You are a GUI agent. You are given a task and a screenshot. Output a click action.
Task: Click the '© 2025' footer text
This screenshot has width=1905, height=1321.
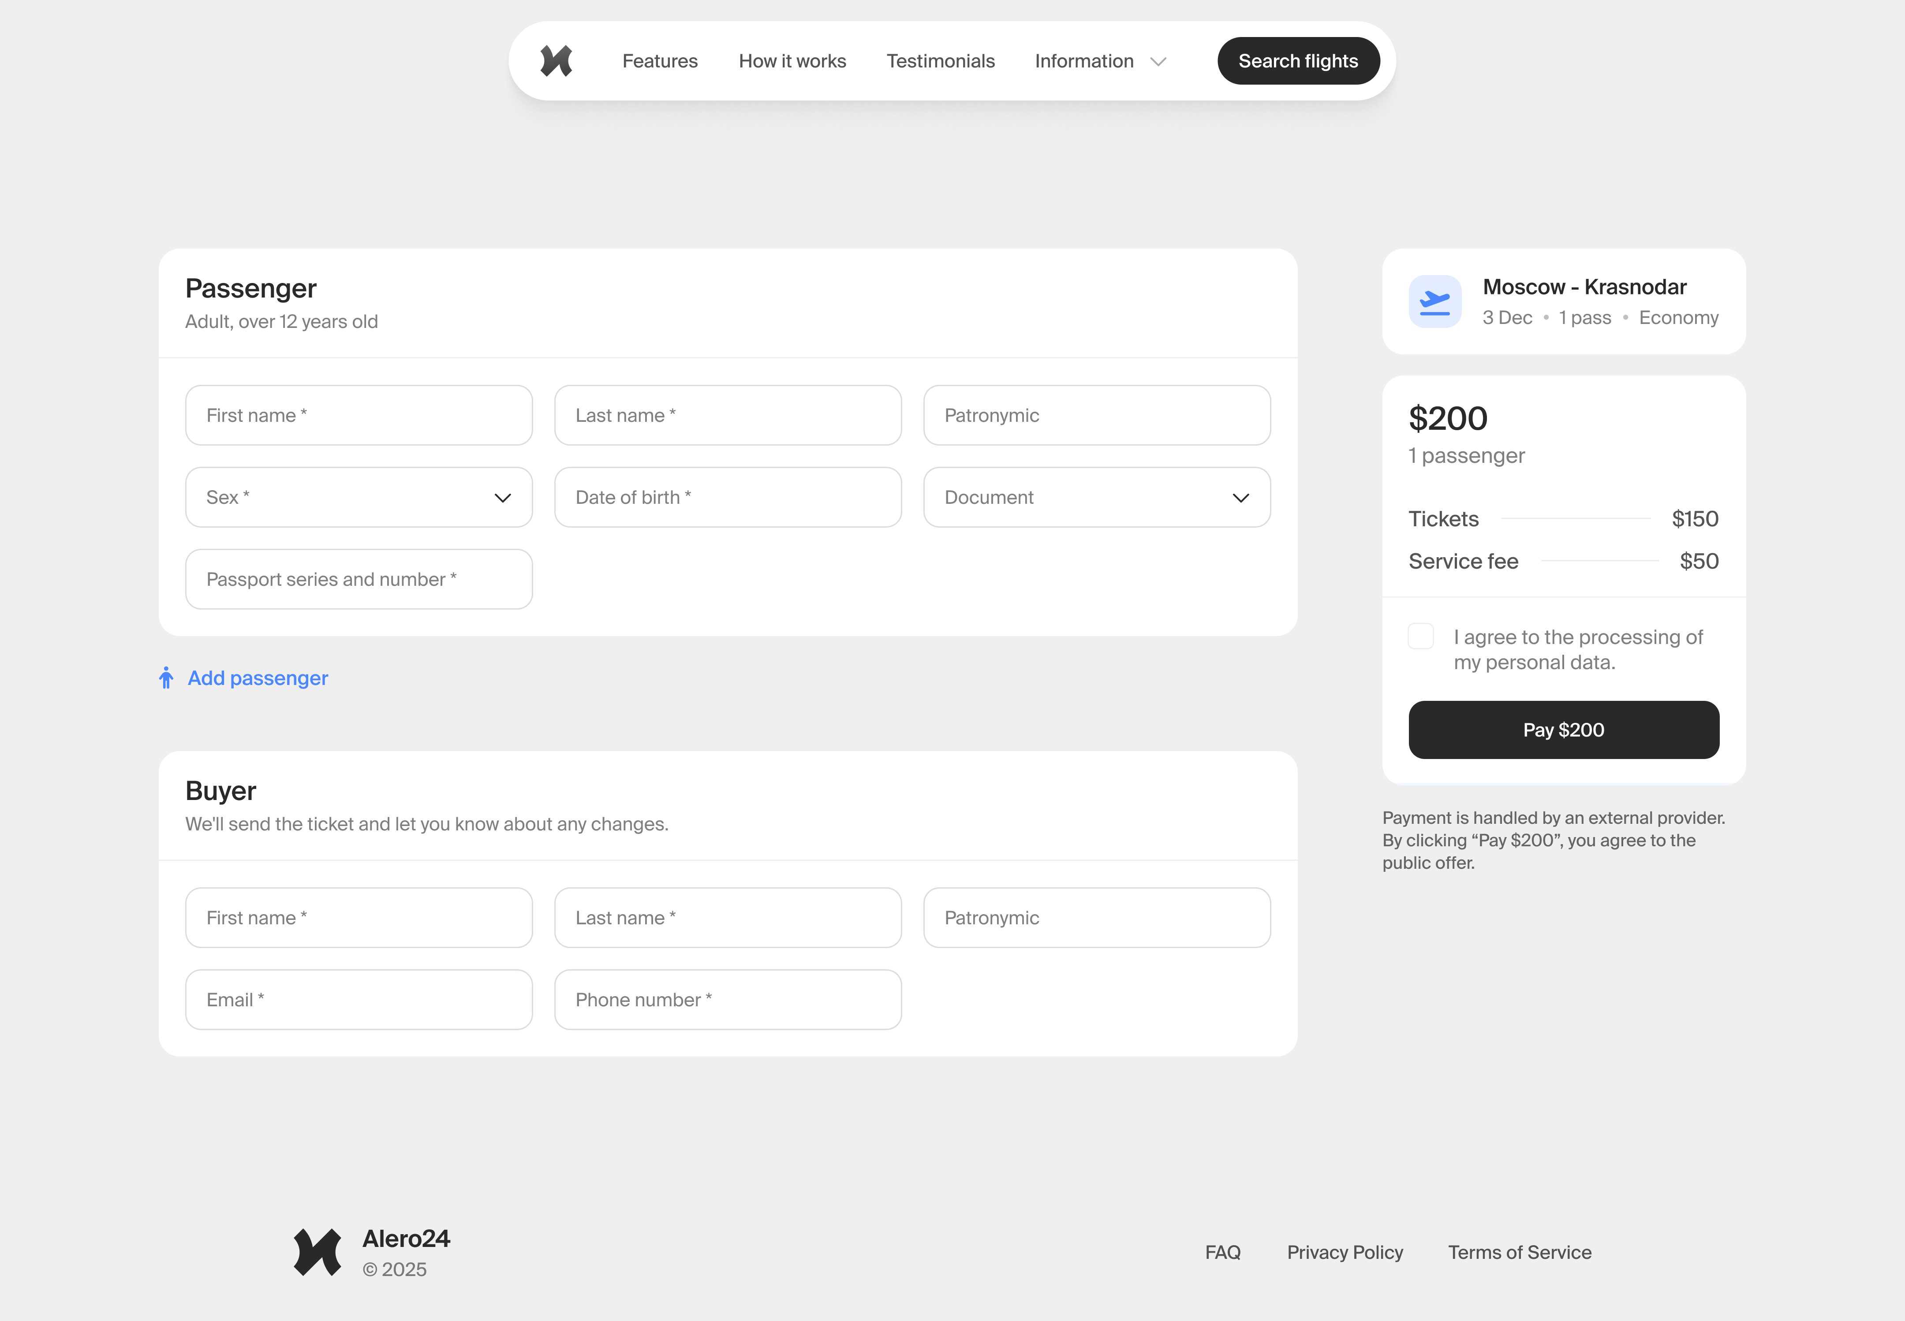coord(395,1270)
